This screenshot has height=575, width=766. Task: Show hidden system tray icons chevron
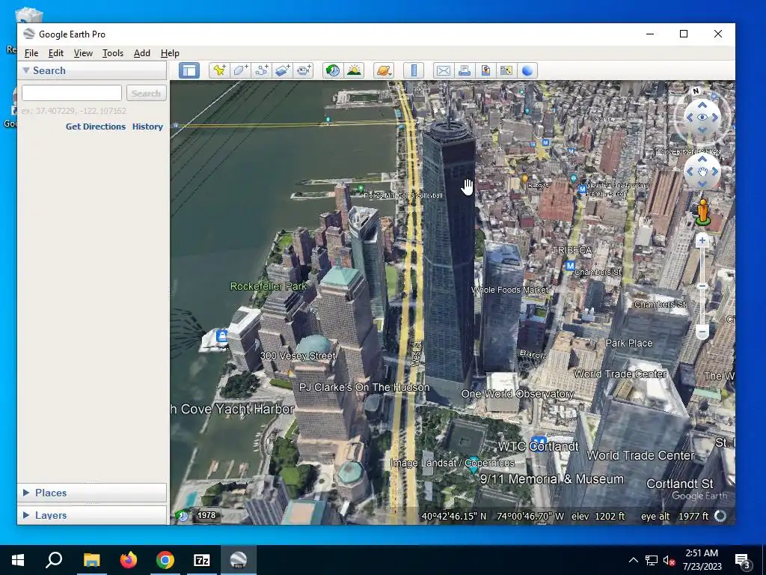pos(633,560)
